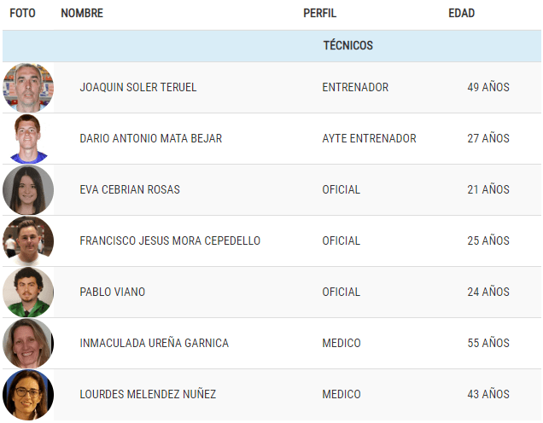Select the name Joaquin Soler Teruel

click(138, 87)
